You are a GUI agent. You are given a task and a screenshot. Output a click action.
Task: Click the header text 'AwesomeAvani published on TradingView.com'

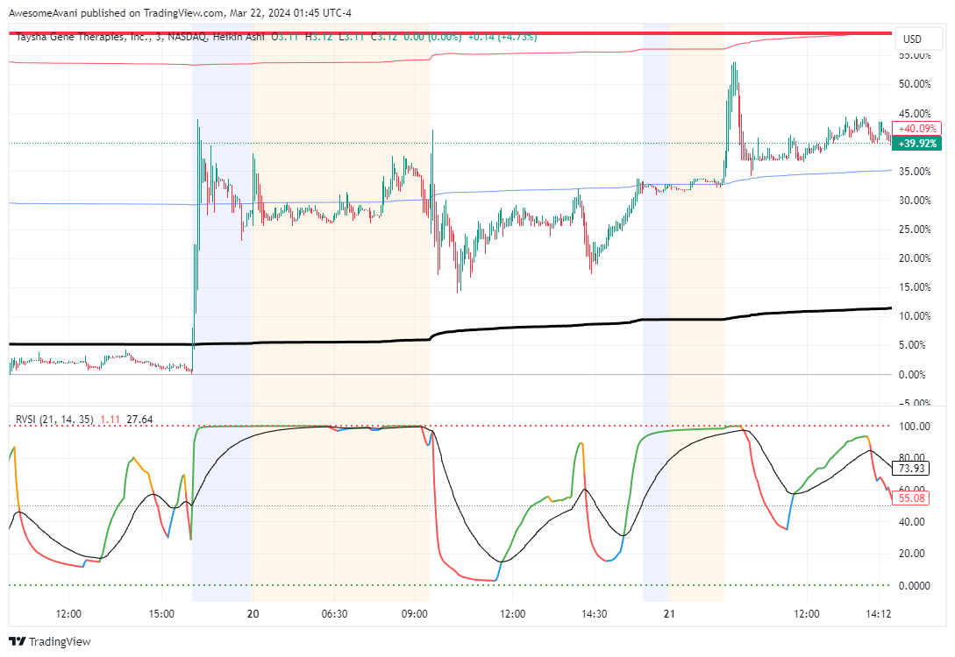tap(117, 13)
